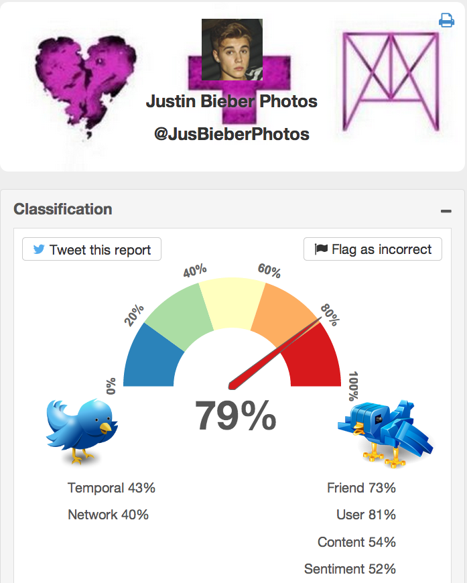Click the profile photo thumbnail

(x=232, y=49)
